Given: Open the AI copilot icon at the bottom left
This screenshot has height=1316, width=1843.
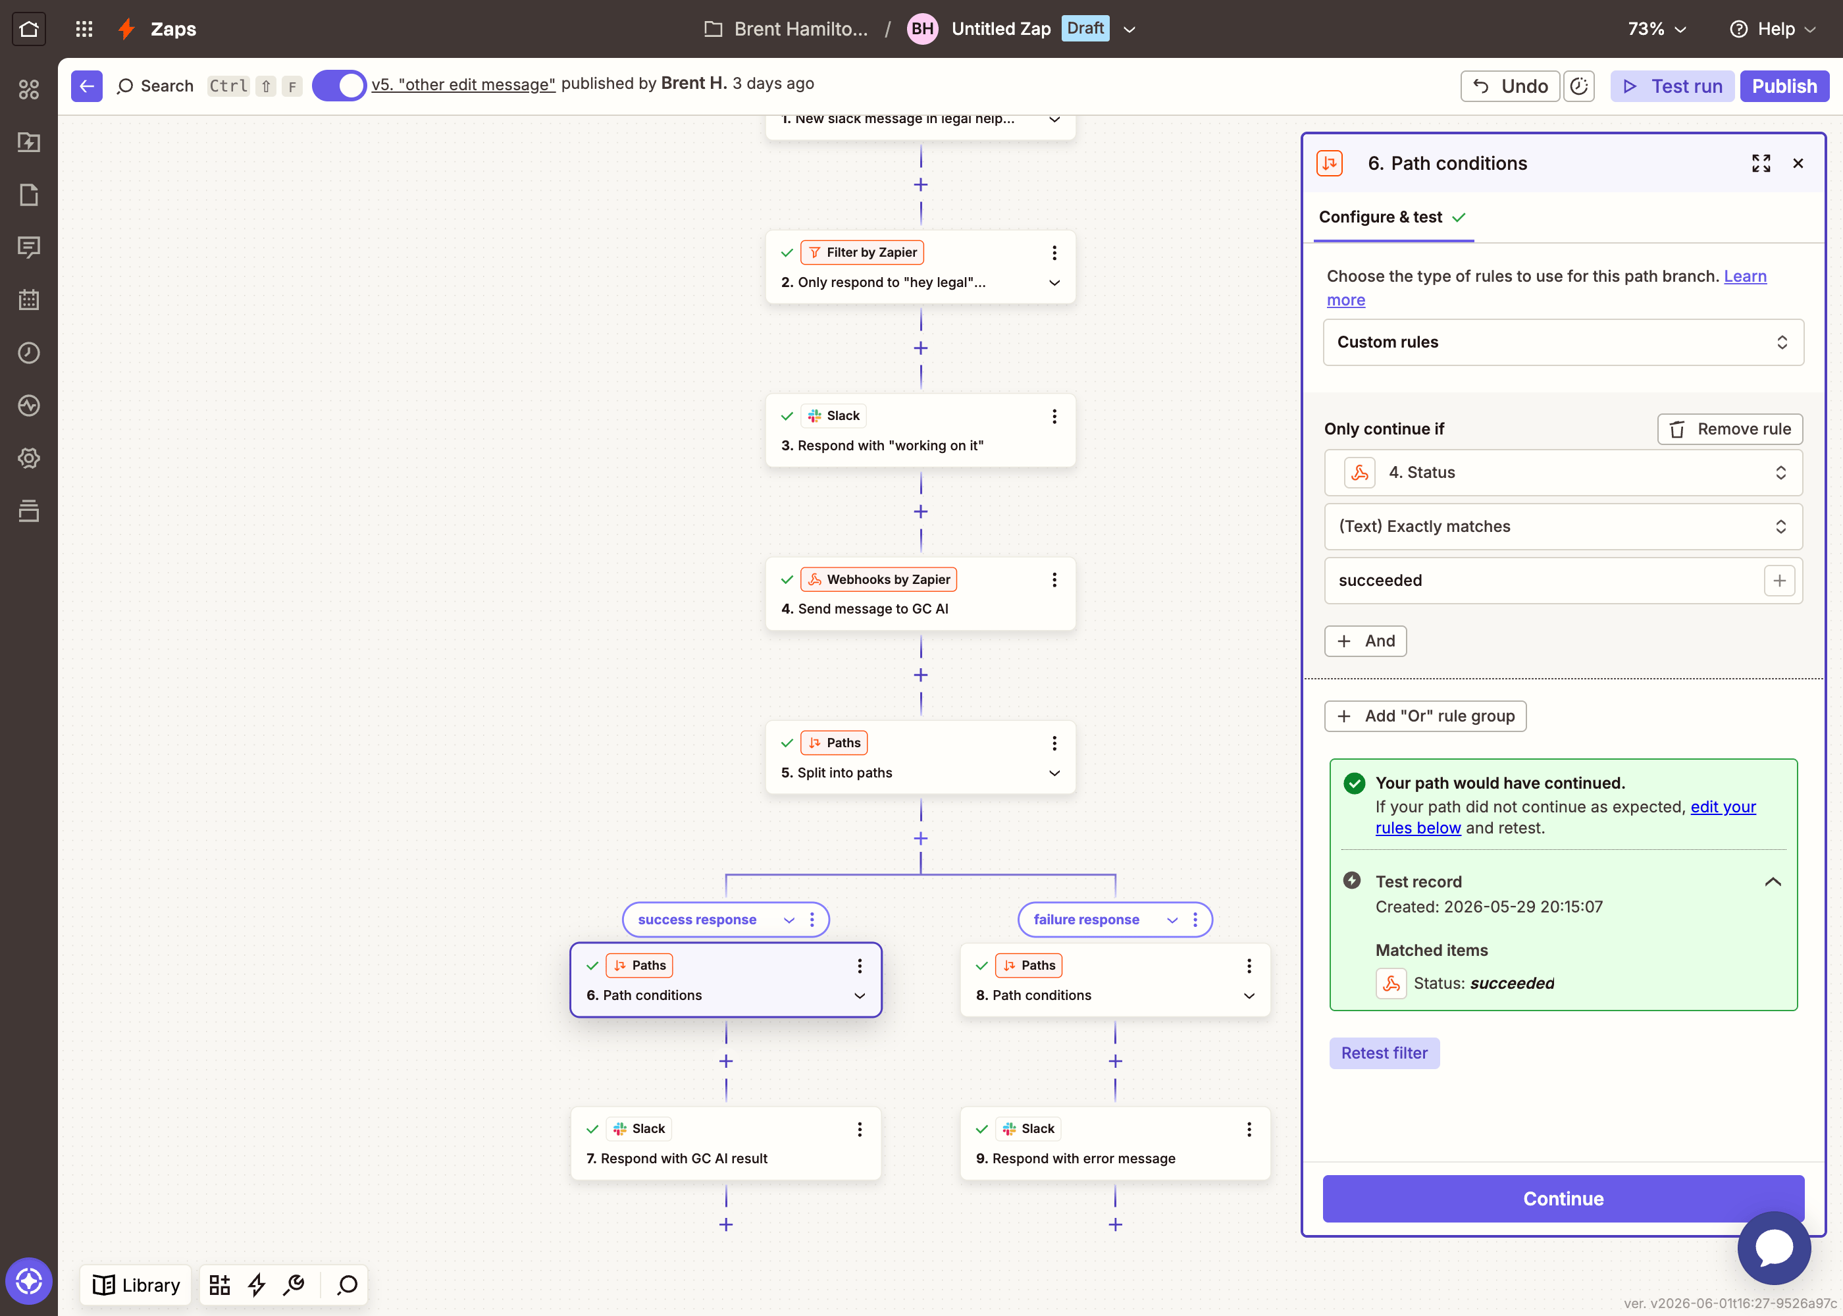Looking at the screenshot, I should (29, 1281).
